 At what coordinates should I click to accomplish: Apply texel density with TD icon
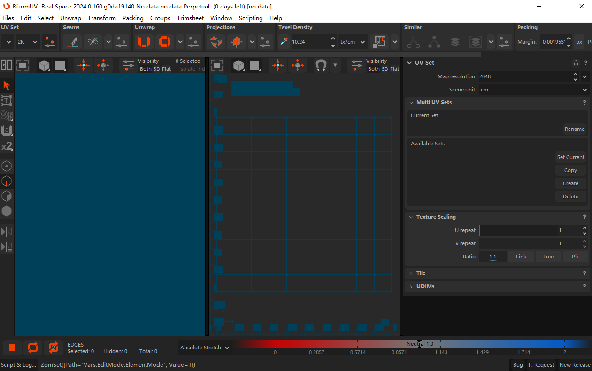click(379, 42)
